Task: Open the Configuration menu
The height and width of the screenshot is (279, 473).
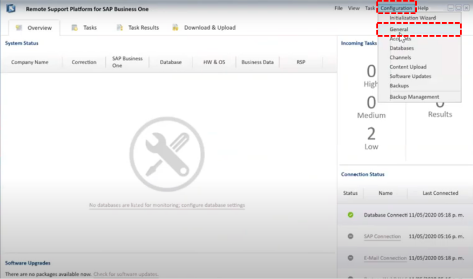Action: (396, 8)
